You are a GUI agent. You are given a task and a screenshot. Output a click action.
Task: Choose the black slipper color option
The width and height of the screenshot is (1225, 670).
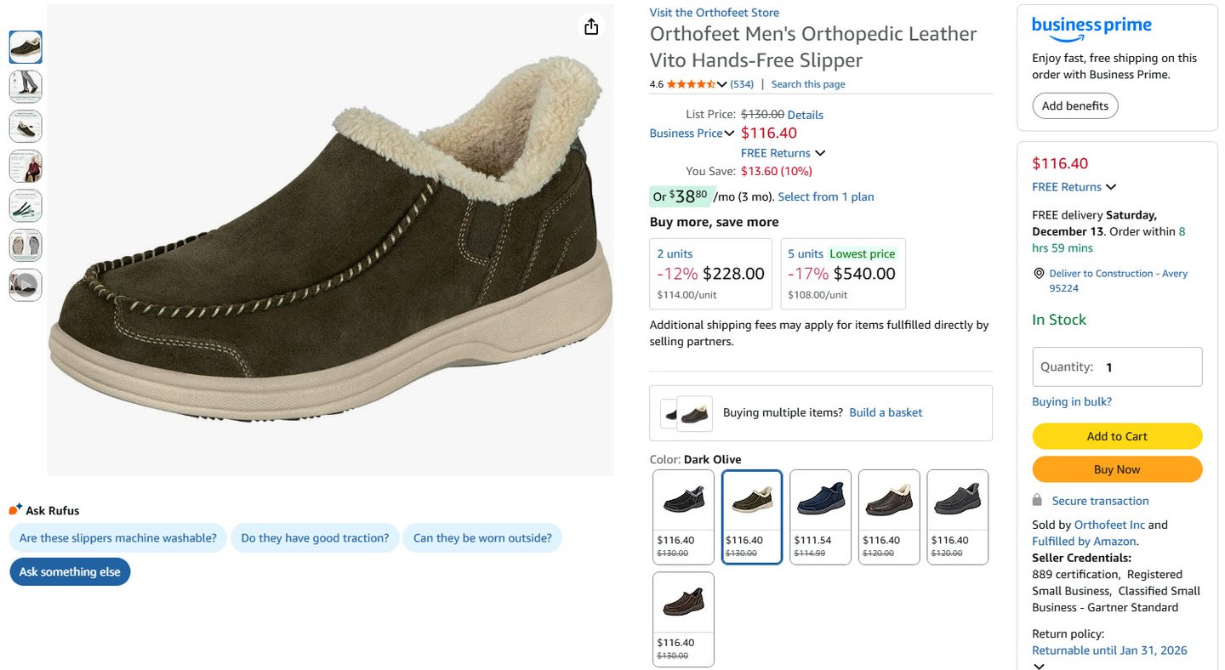(x=683, y=516)
